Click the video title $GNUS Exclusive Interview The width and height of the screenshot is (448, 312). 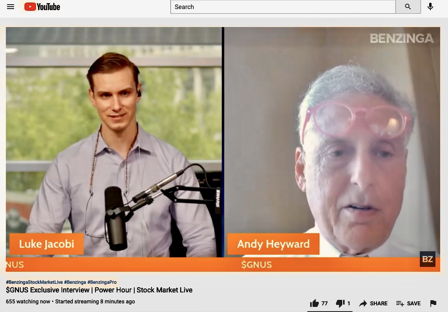(99, 290)
